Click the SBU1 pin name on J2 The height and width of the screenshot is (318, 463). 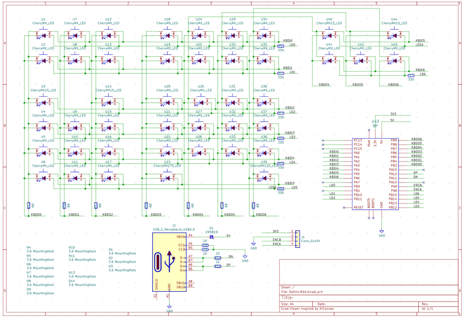[x=180, y=283]
